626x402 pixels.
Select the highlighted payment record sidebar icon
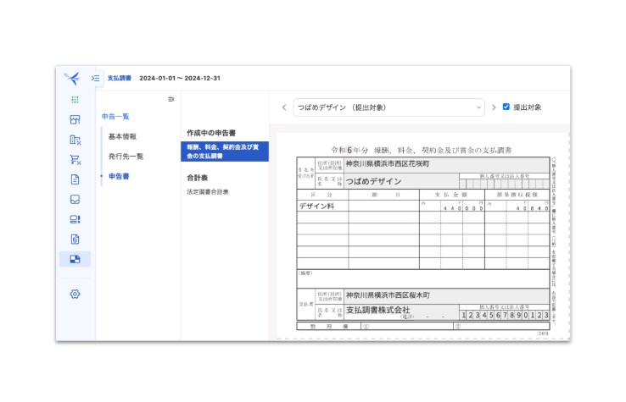pos(75,259)
